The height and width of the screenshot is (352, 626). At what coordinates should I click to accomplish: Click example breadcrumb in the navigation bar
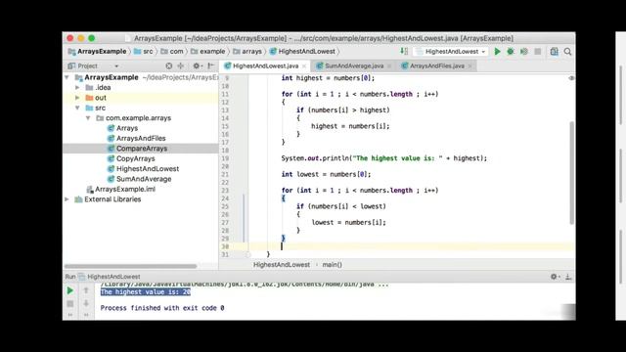[x=208, y=52]
